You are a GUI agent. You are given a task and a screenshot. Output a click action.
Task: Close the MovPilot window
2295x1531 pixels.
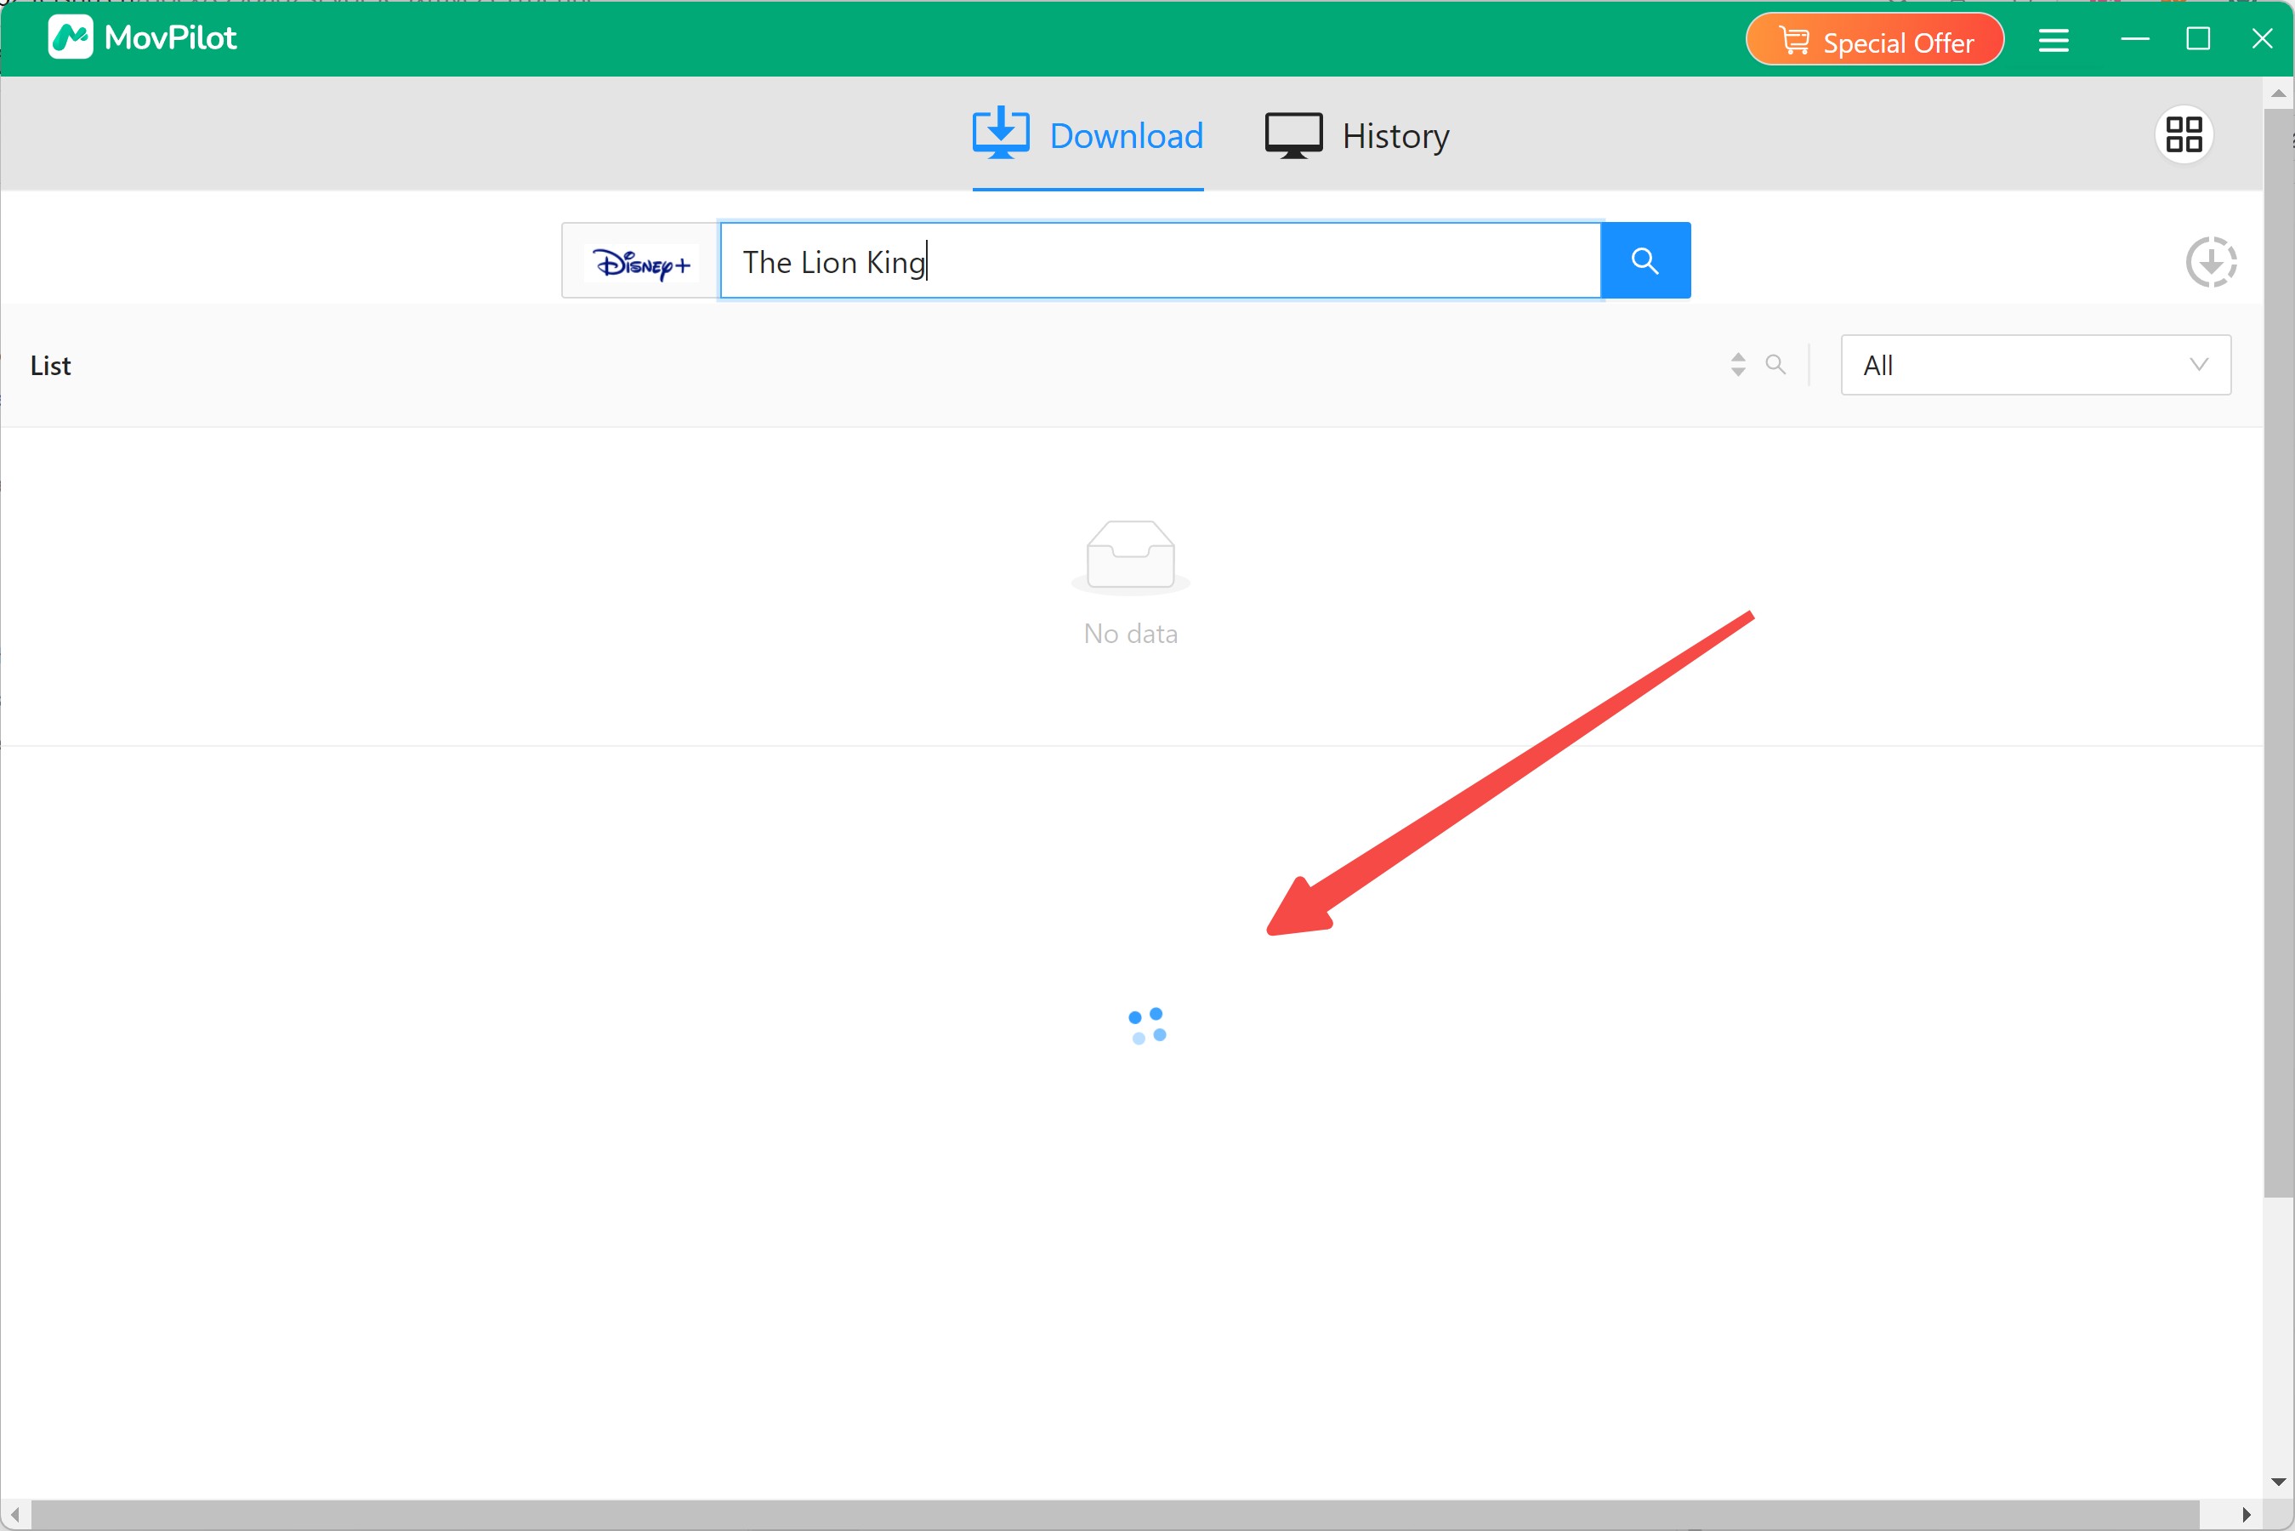(2262, 39)
